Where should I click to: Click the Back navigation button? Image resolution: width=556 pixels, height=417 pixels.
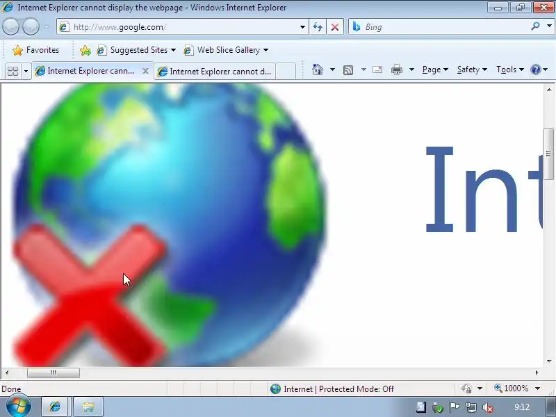click(x=10, y=27)
